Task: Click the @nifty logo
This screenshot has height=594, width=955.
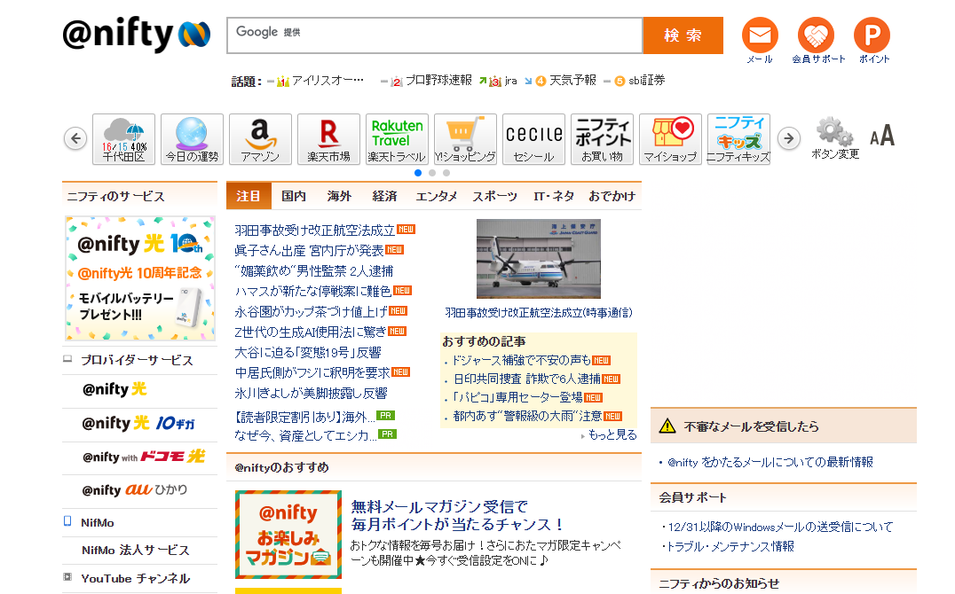Action: click(x=137, y=35)
